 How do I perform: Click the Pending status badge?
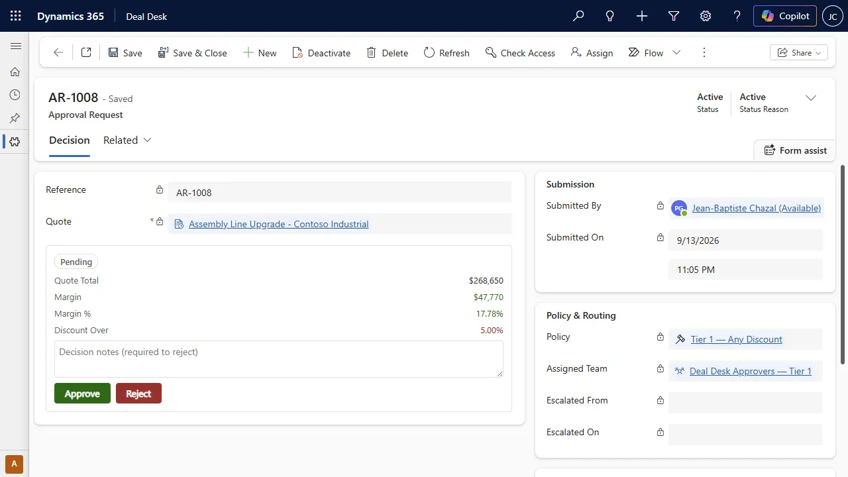(76, 262)
